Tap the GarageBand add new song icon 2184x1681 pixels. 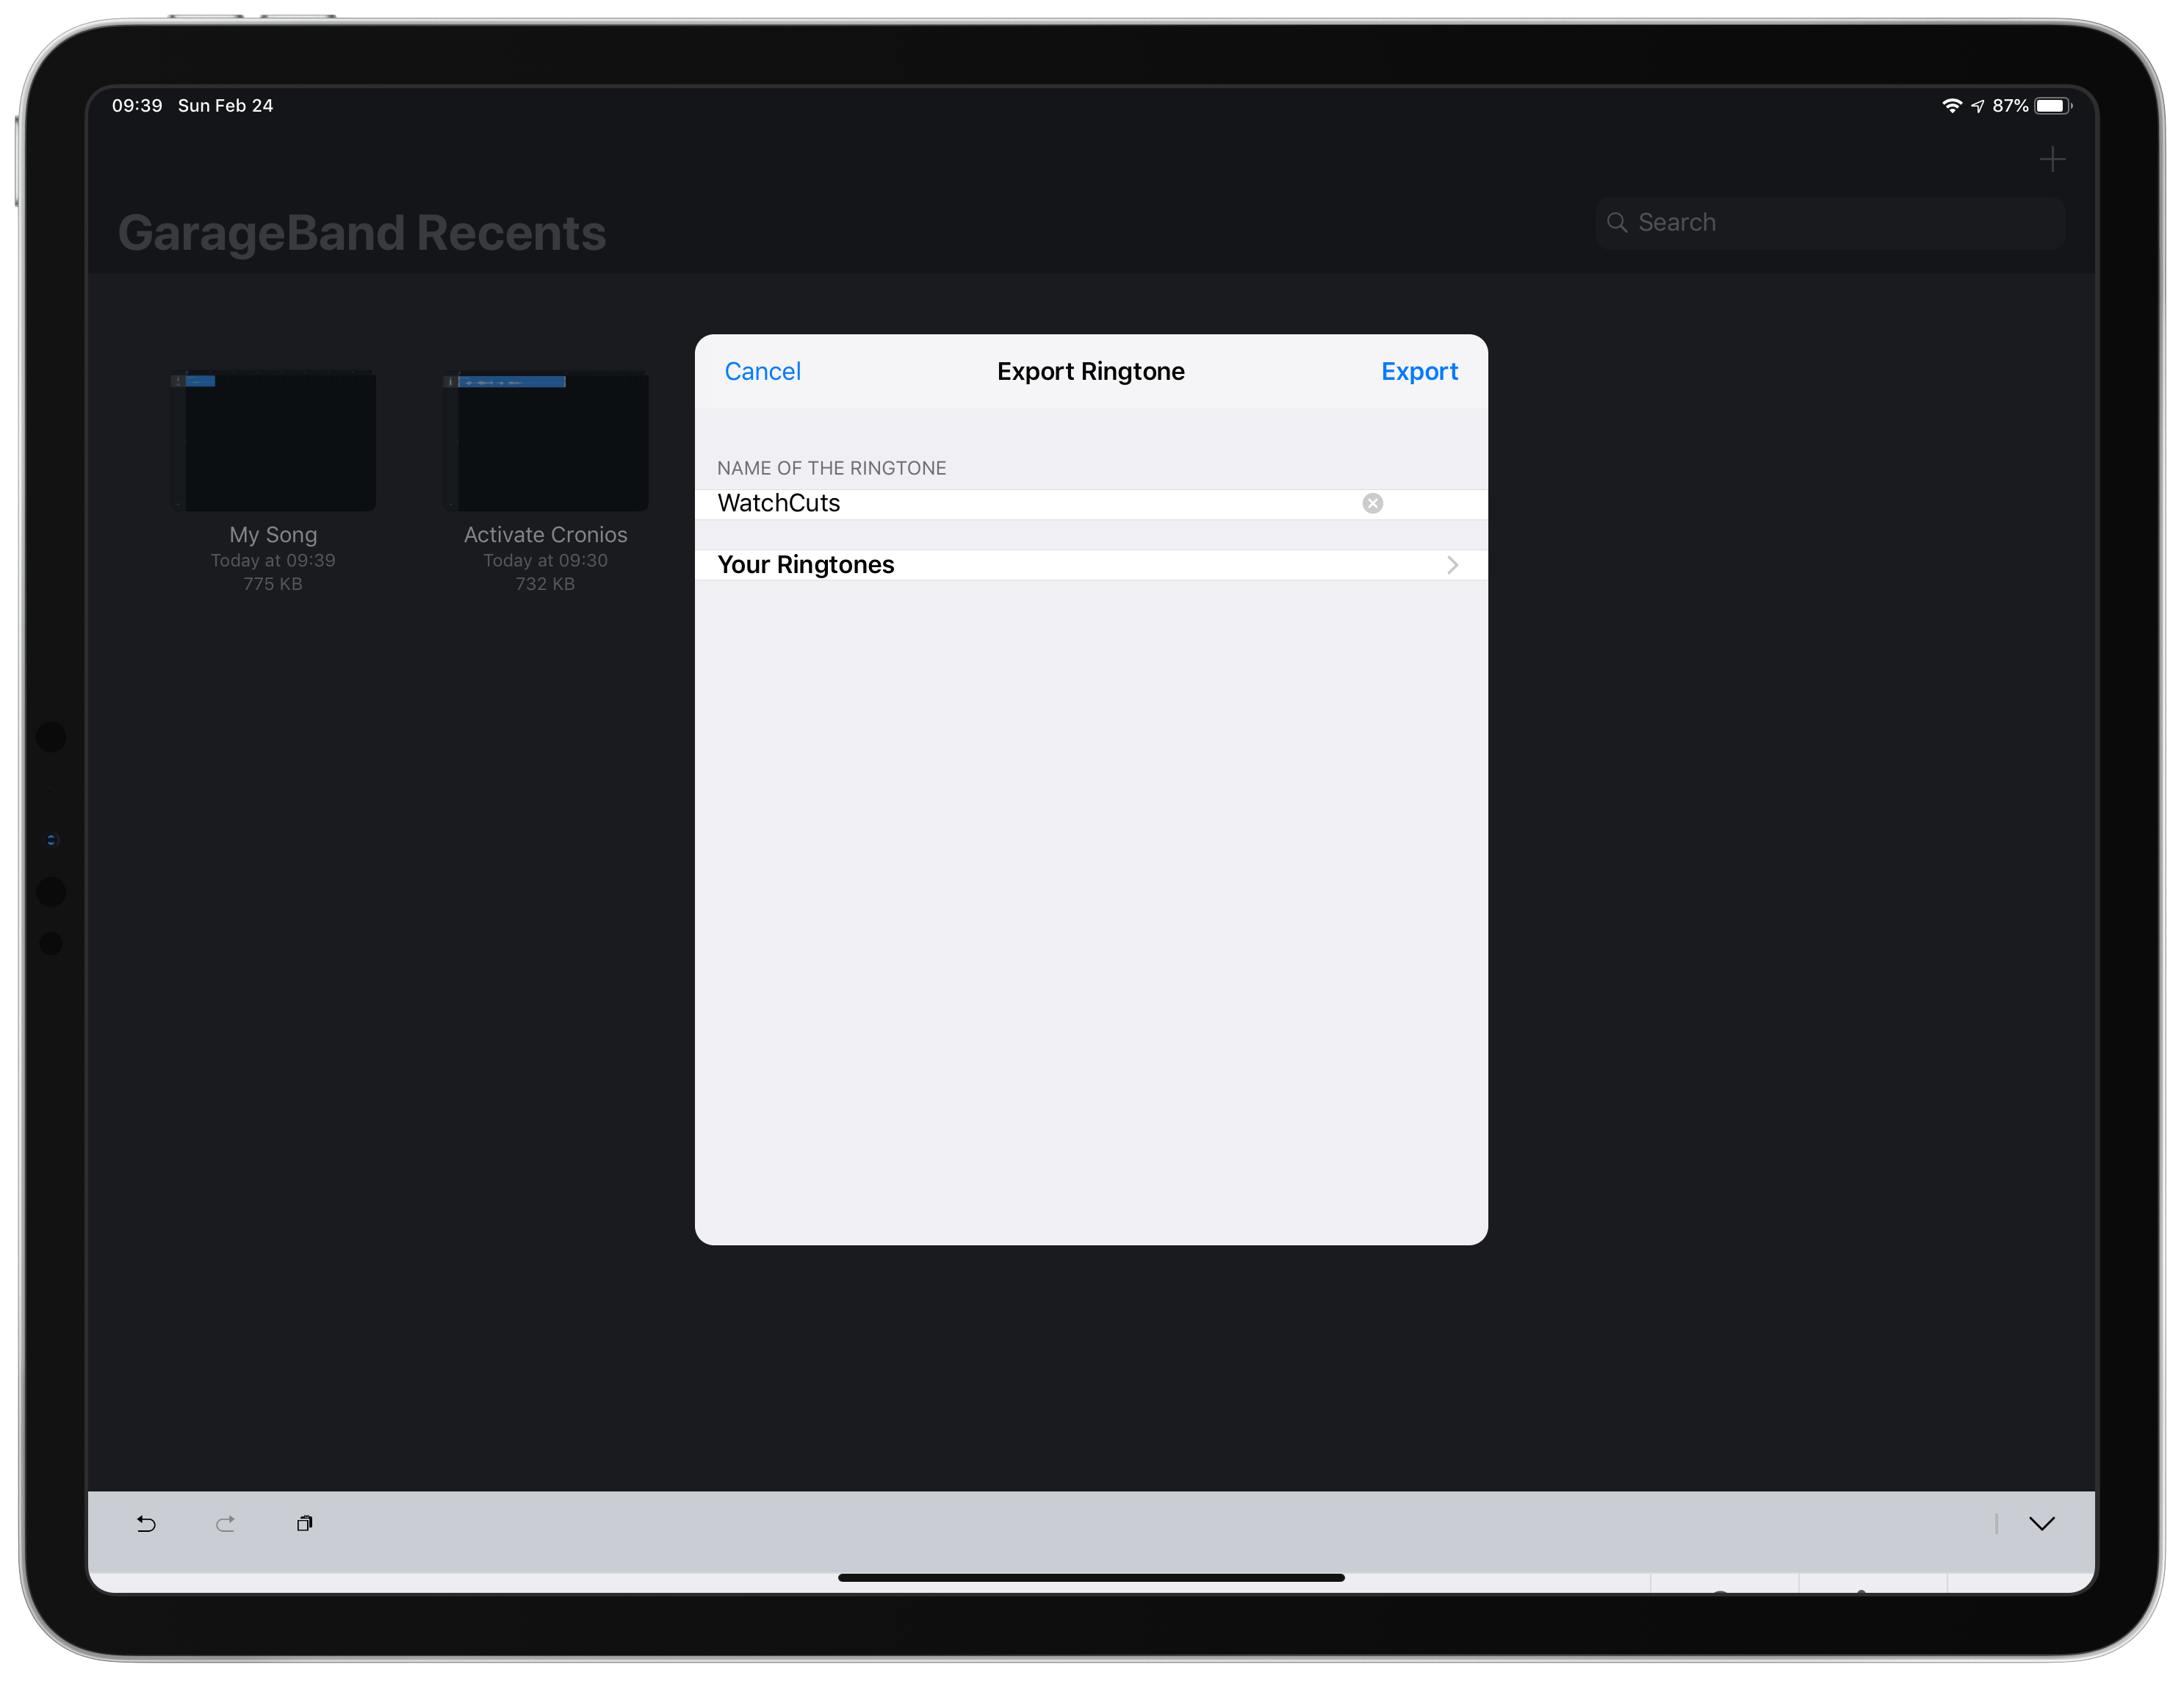pos(2052,159)
